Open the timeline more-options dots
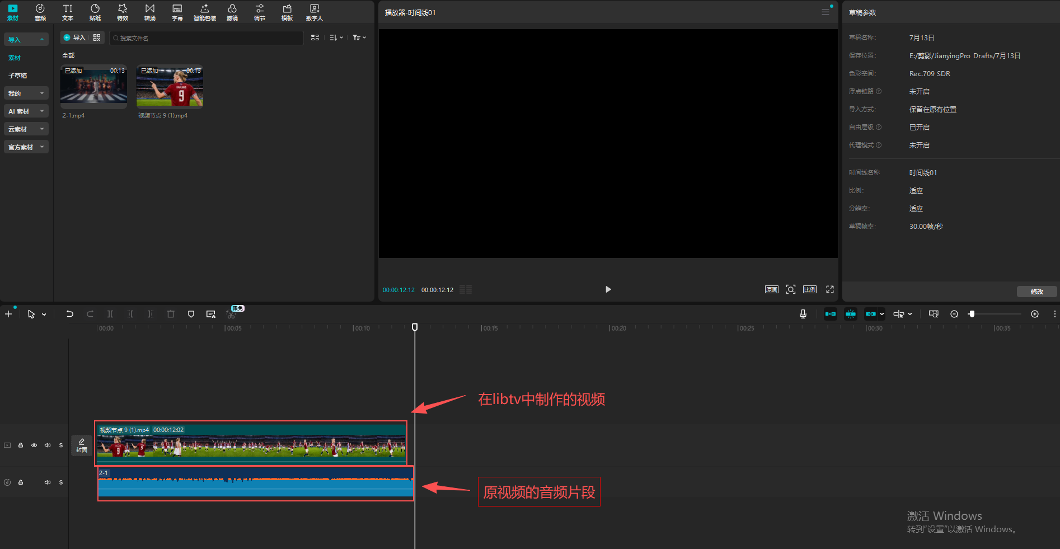Viewport: 1060px width, 549px height. (x=1055, y=314)
